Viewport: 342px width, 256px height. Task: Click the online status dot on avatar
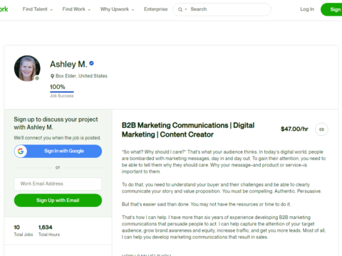point(37,78)
